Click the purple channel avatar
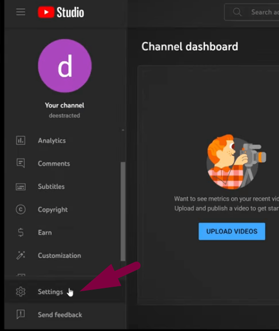The width and height of the screenshot is (279, 331). click(65, 66)
